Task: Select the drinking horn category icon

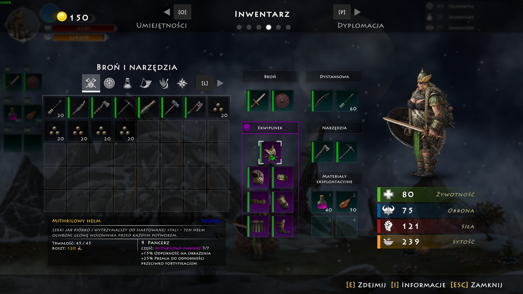Action: tap(146, 83)
